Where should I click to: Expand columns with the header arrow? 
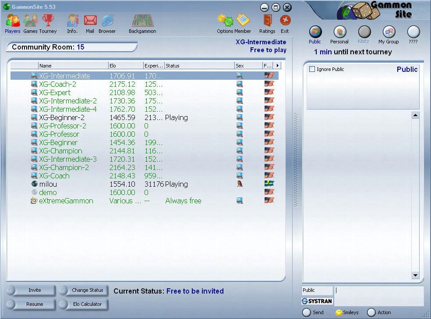(277, 65)
